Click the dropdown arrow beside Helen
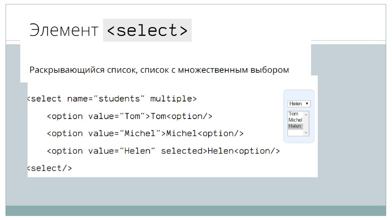The image size is (392, 220). tap(307, 104)
